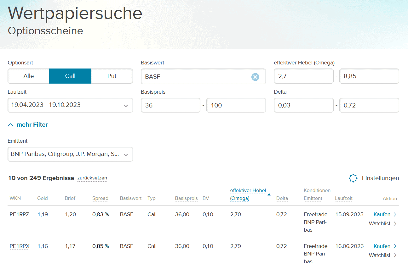Screen dimensions: 408x269
Task: Open details for WKN PE1RPZ
Action: [19, 214]
